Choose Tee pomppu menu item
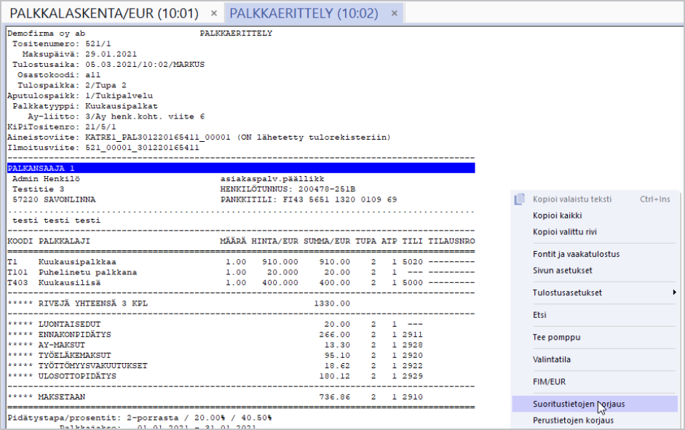The height and width of the screenshot is (430, 685). 556,338
